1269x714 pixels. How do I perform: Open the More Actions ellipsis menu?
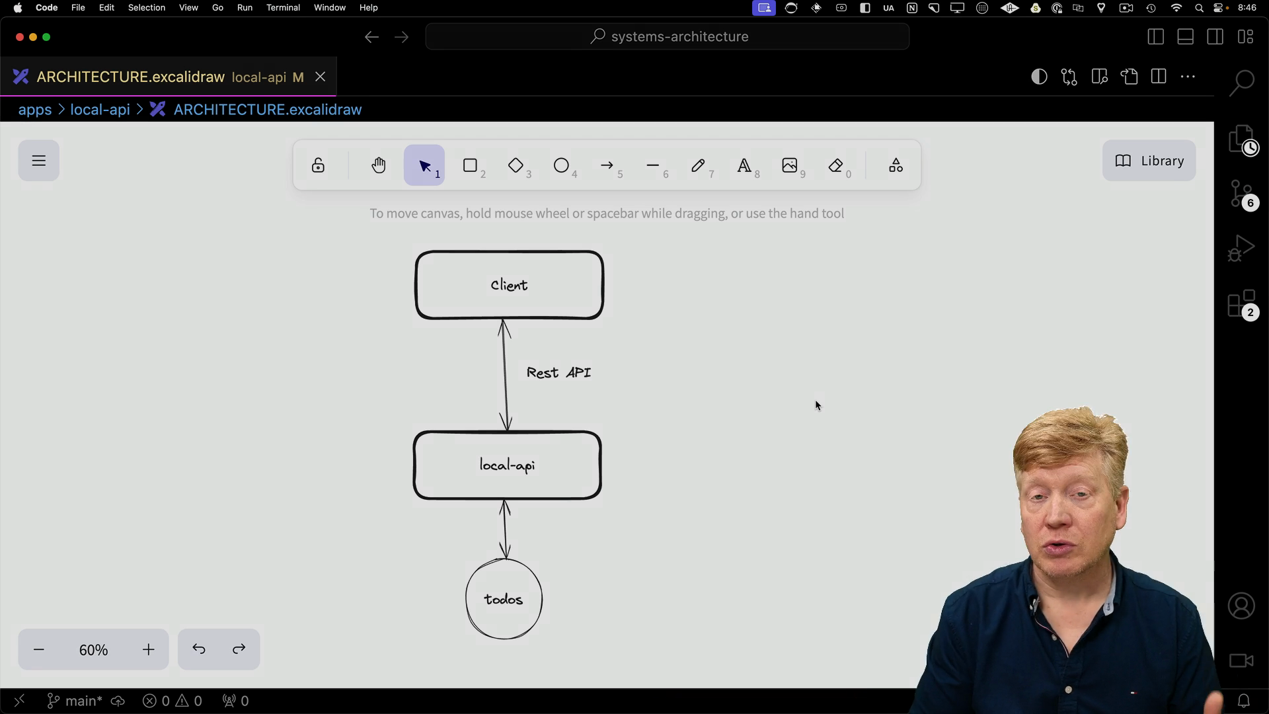tap(1188, 77)
